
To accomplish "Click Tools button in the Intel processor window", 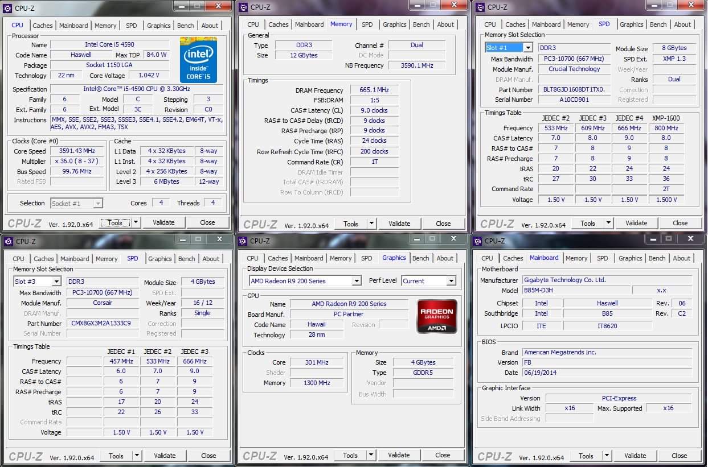I will click(115, 222).
